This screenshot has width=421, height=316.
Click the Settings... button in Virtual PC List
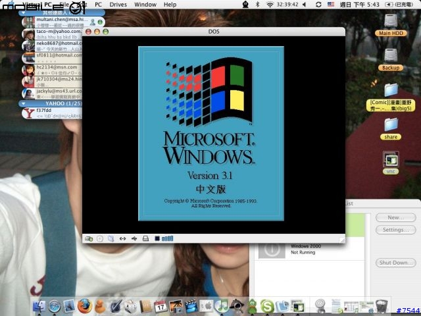[396, 230]
